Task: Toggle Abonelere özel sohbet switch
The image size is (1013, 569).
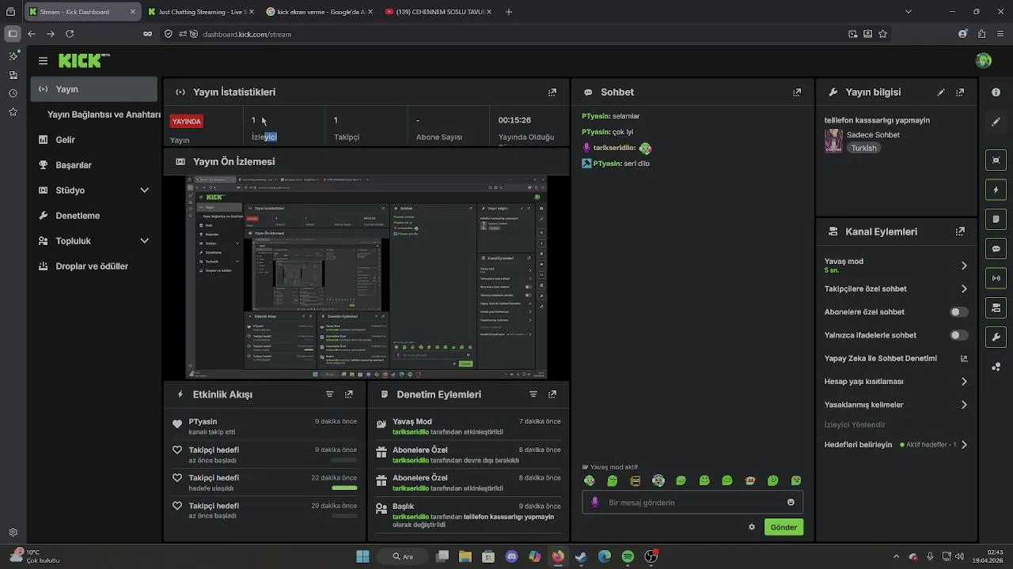Action: (x=959, y=312)
